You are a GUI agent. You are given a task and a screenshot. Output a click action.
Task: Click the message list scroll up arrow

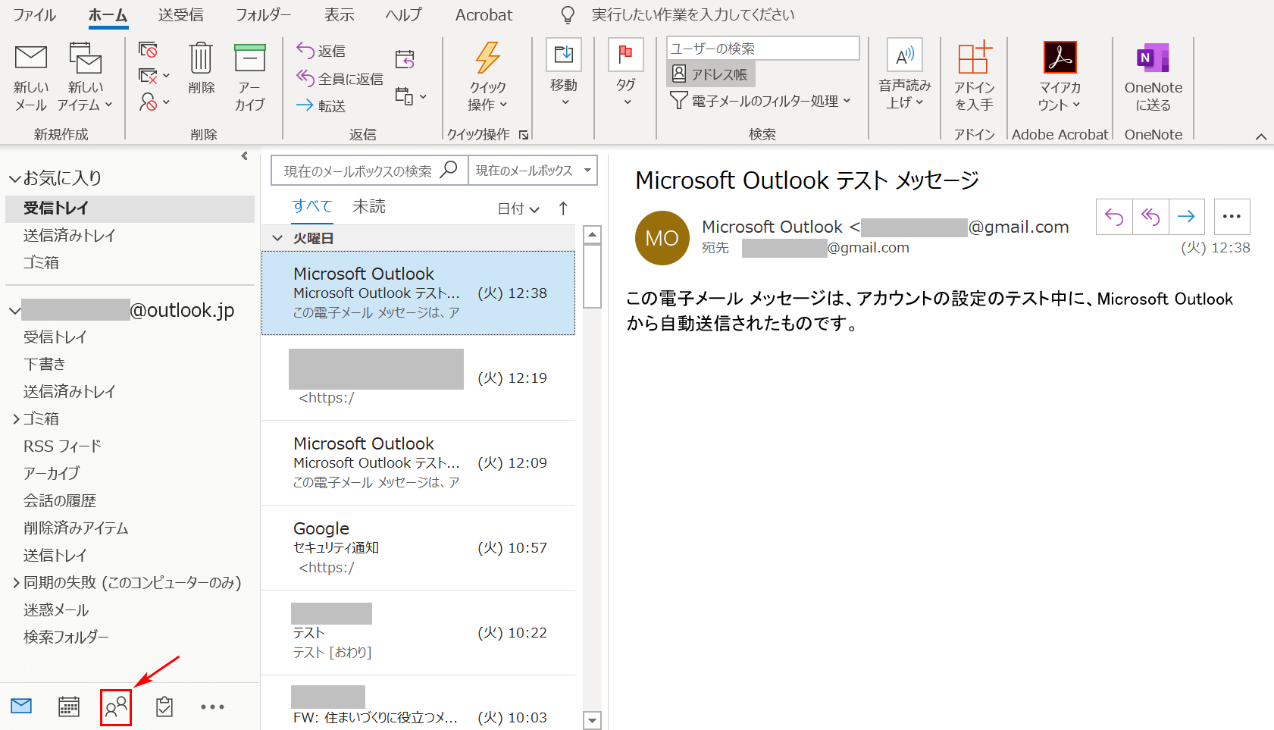[x=593, y=234]
